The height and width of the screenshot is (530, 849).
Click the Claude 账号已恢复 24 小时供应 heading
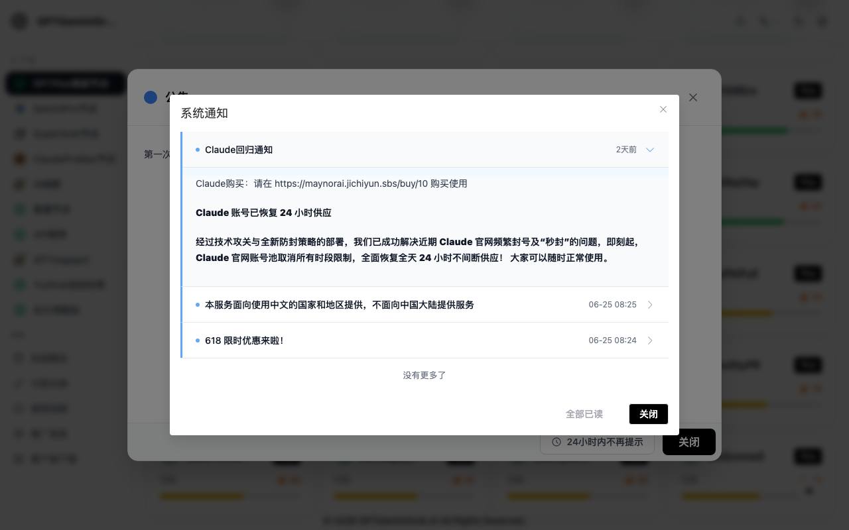click(263, 213)
